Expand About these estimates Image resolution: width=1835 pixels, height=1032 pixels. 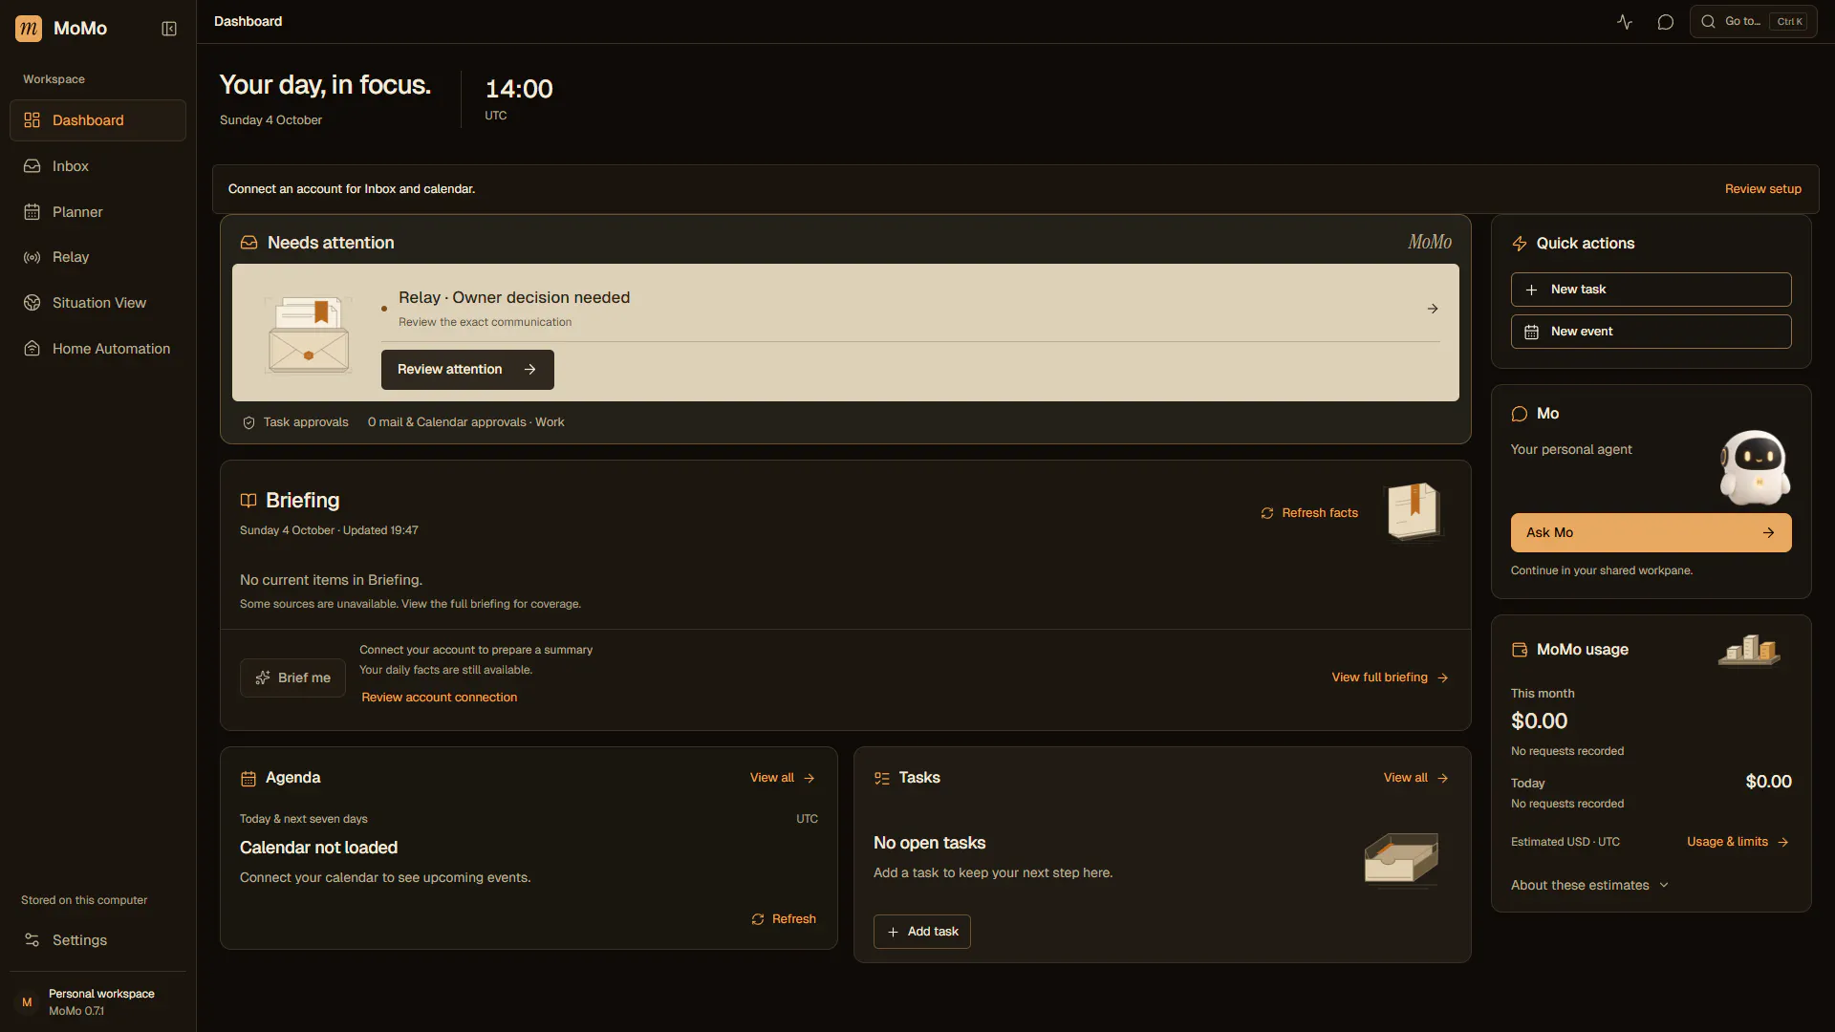point(1589,886)
